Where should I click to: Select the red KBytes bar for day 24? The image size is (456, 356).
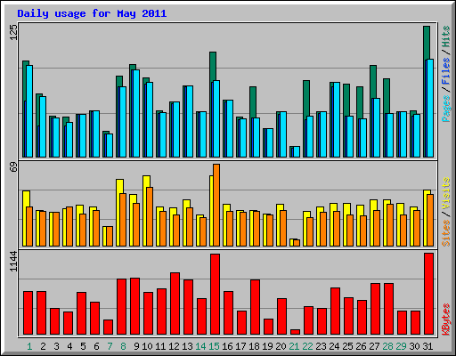pos(335,311)
